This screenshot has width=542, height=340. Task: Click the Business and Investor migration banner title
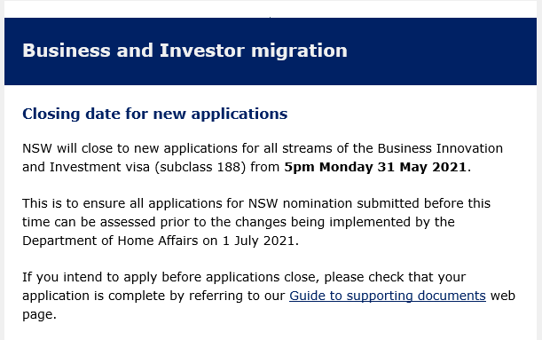click(x=185, y=51)
